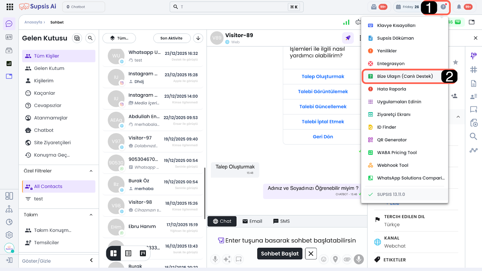Click the rocket icon beside Visitor-89
This screenshot has width=482, height=271.
coord(348,38)
